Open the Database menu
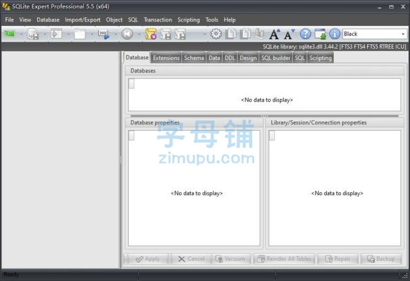This screenshot has height=281, width=410. pos(48,20)
